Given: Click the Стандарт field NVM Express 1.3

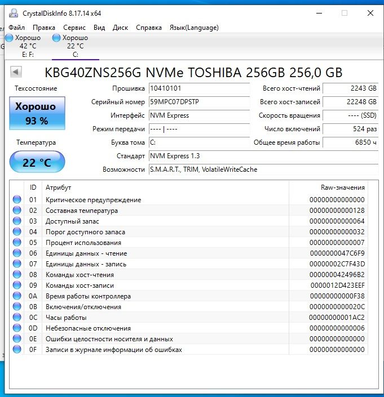Looking at the screenshot, I should [x=263, y=156].
